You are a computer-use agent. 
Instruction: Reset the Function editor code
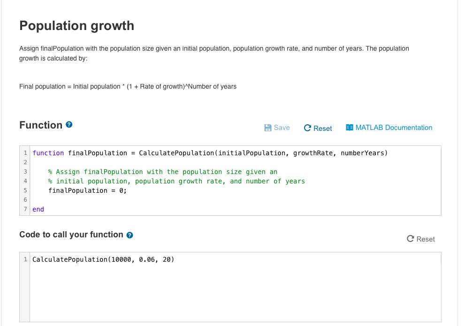(318, 128)
